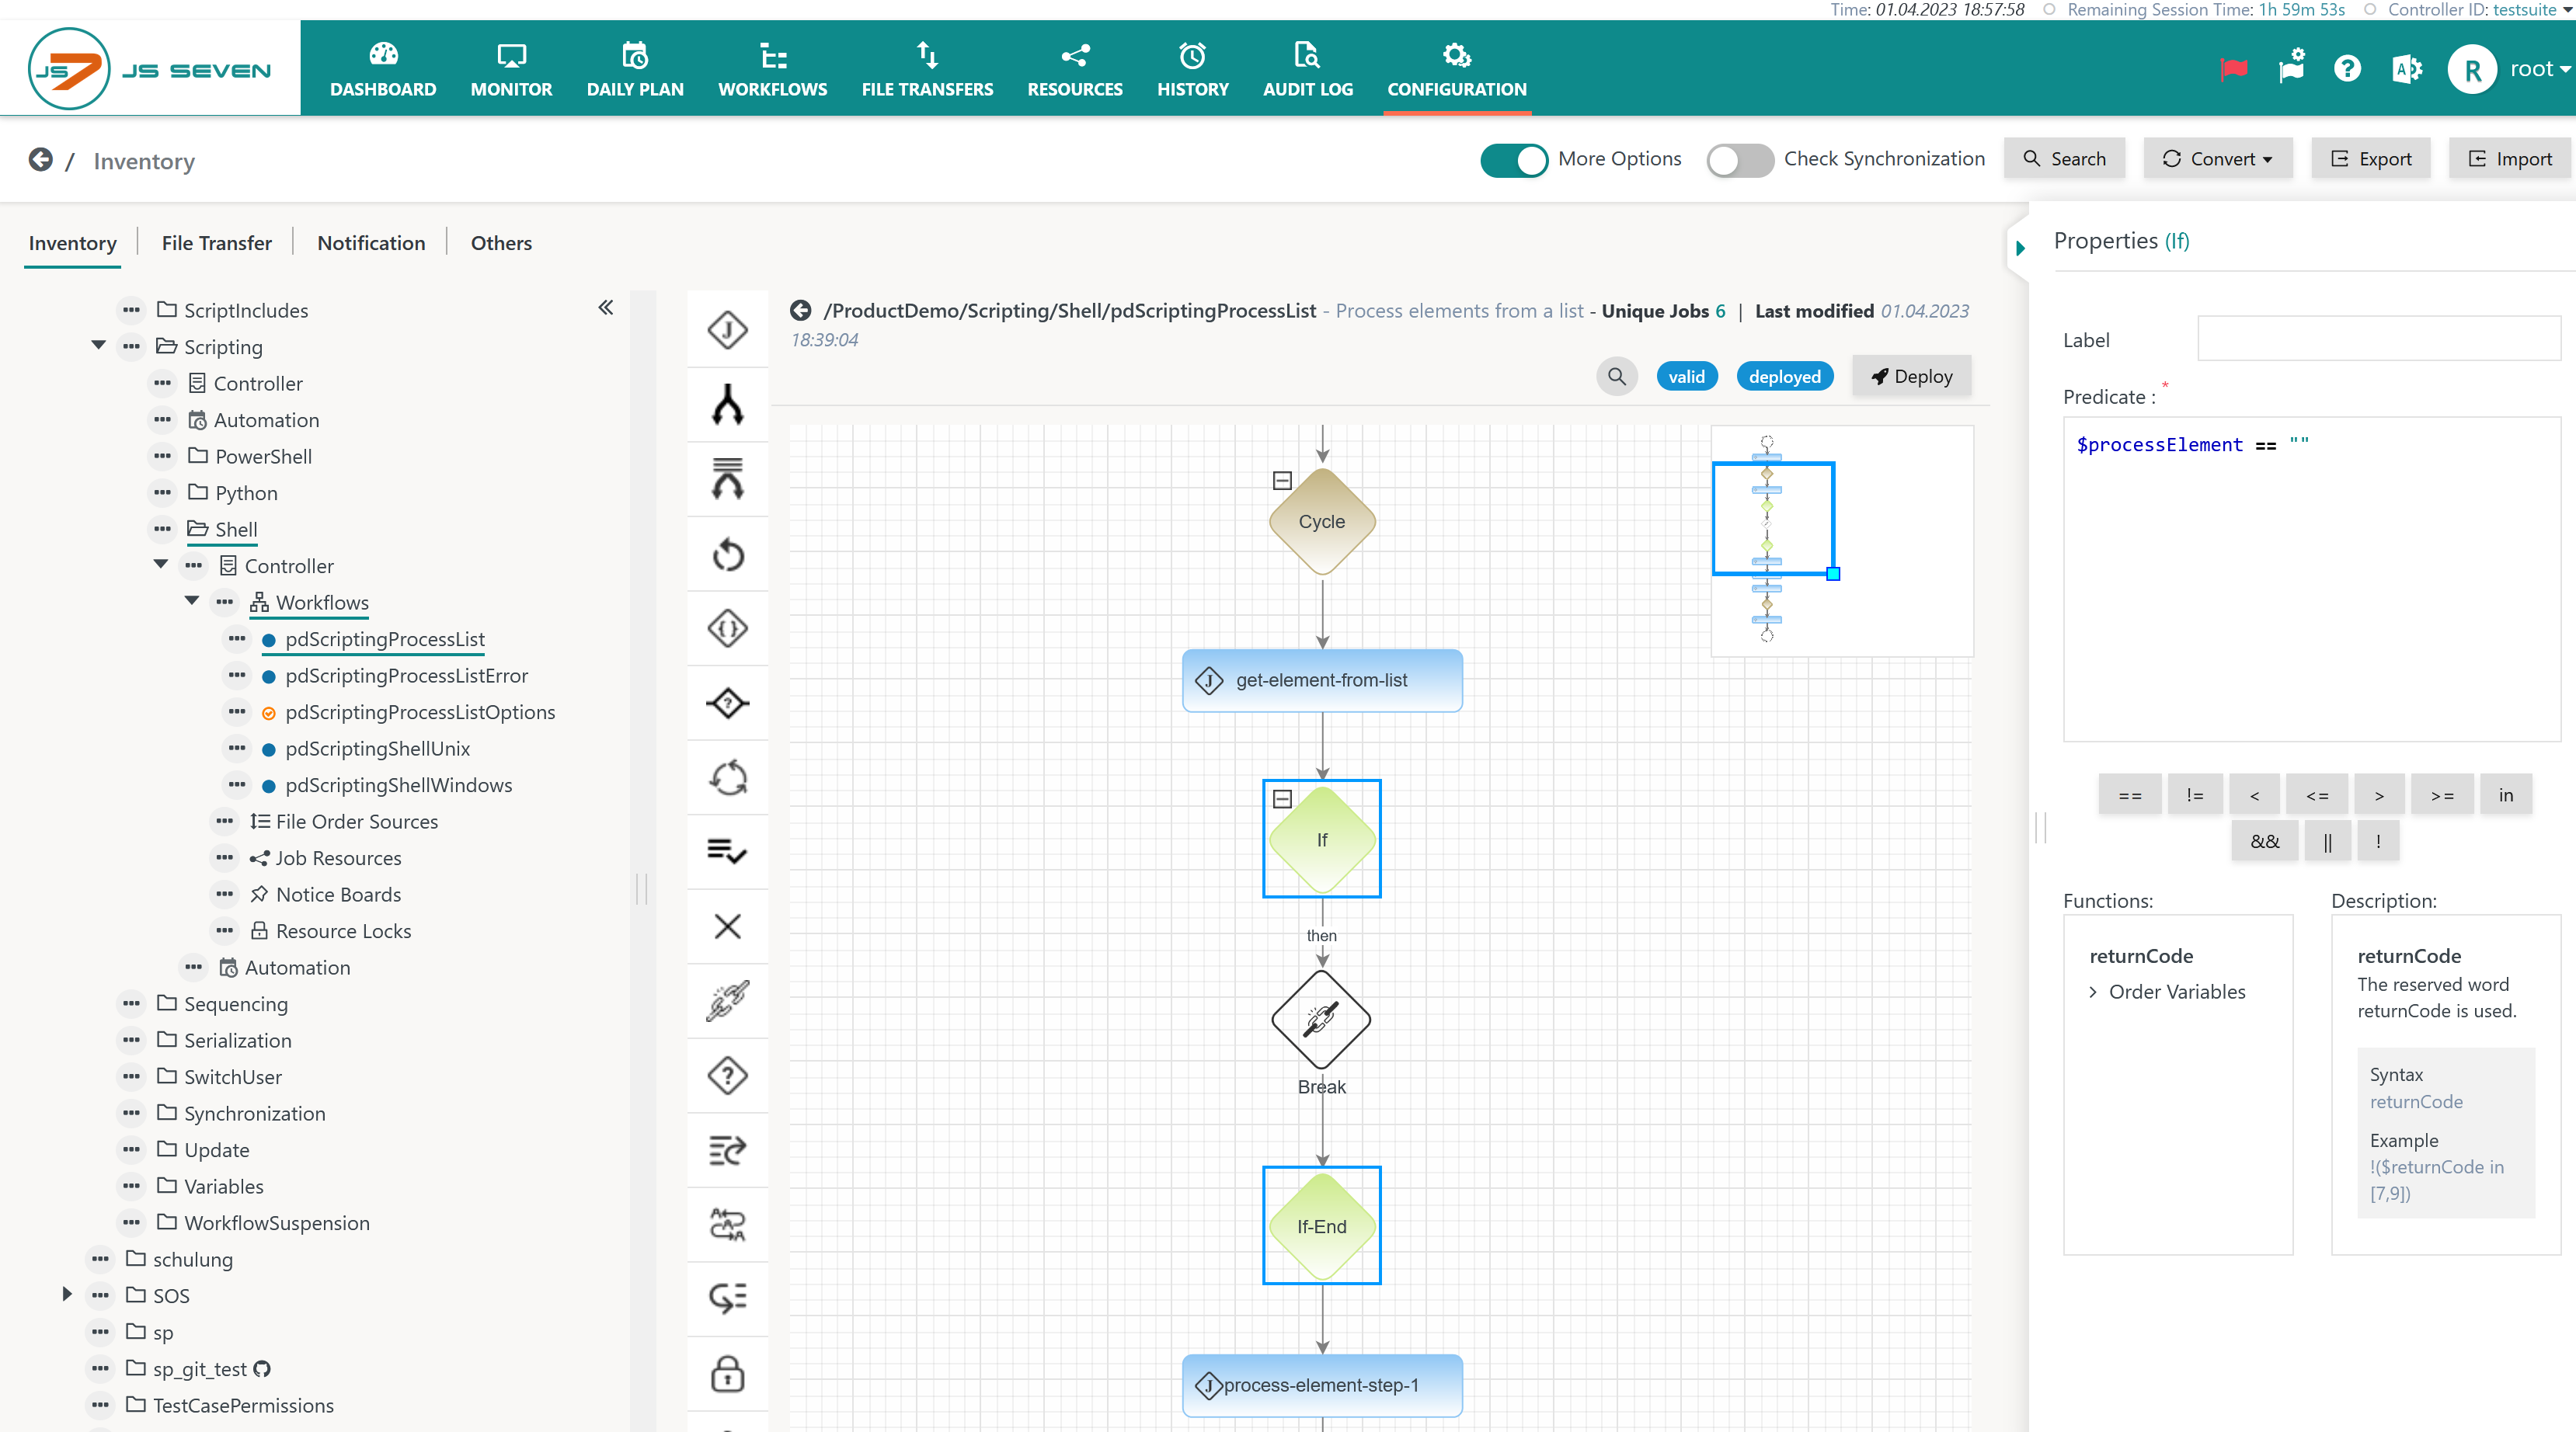
Task: Toggle the More Options switch
Action: tap(1513, 160)
